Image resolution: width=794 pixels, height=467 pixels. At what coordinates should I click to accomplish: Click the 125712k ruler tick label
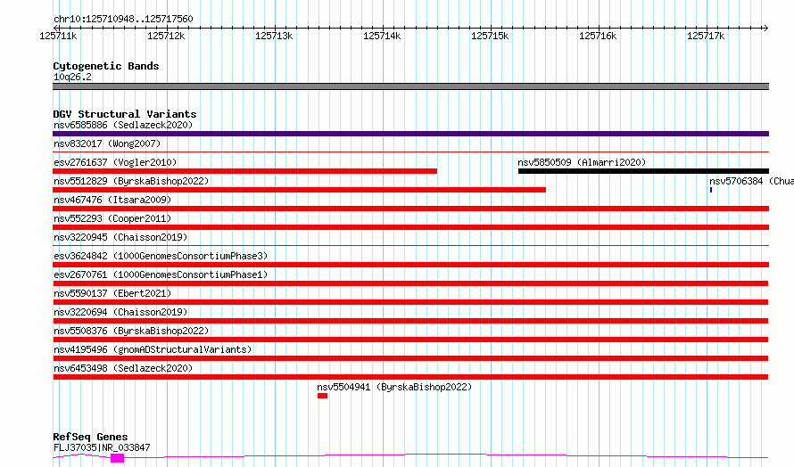[166, 36]
